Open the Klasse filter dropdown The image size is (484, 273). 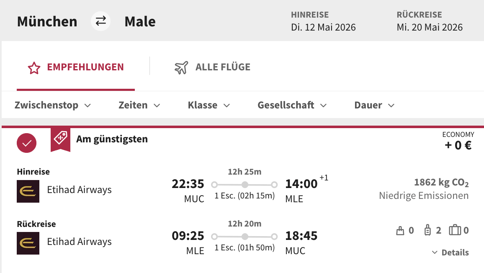click(209, 105)
